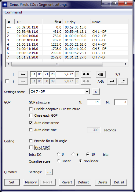The image size is (135, 192).
Task: Click the GOP N value field
Action: coord(93,102)
